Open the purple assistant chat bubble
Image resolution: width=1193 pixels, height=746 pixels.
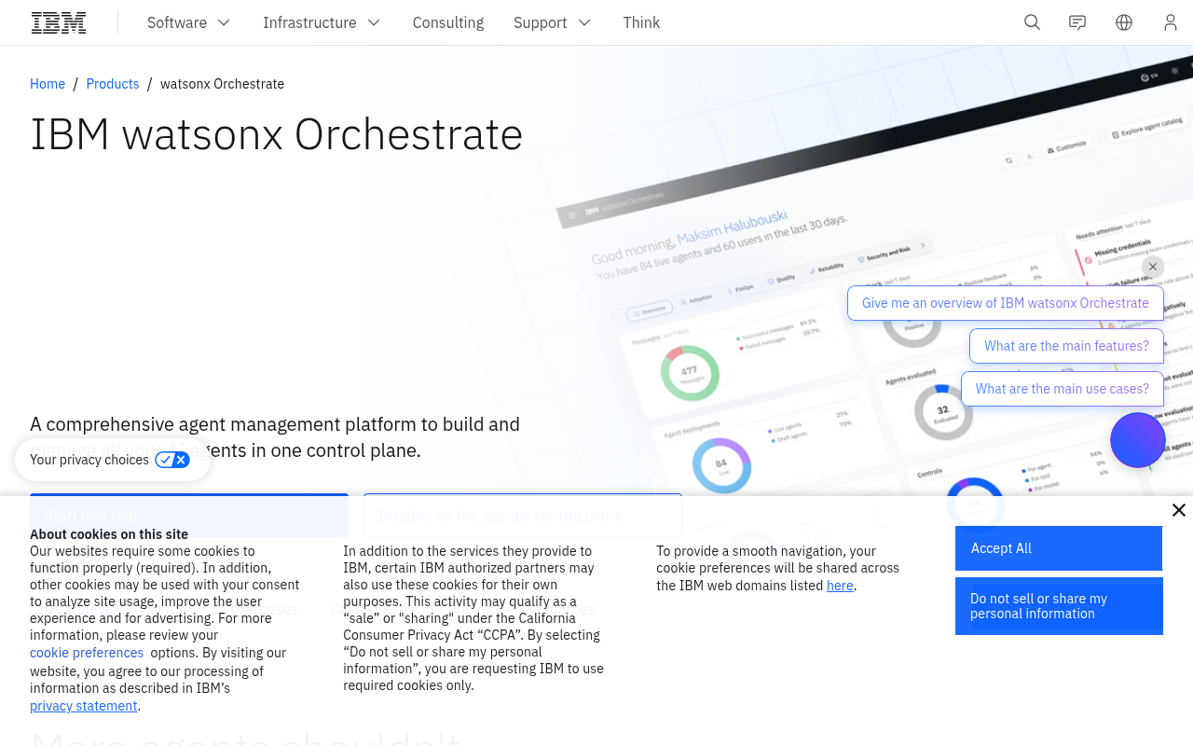(1138, 440)
